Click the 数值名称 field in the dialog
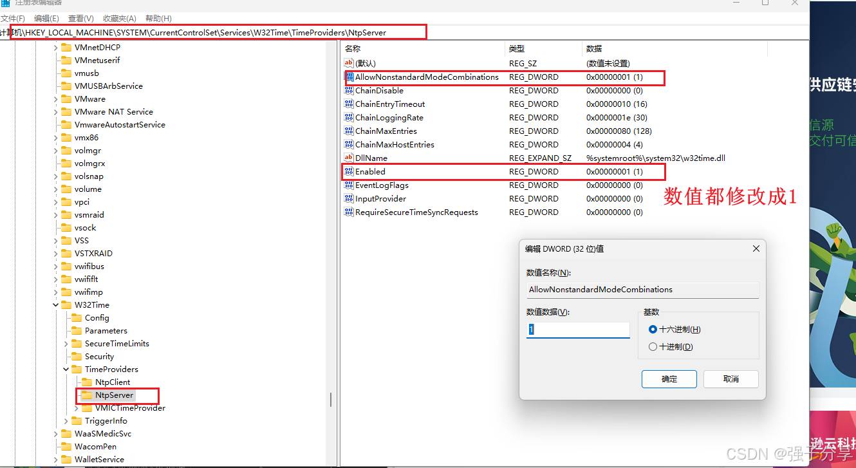 point(642,290)
